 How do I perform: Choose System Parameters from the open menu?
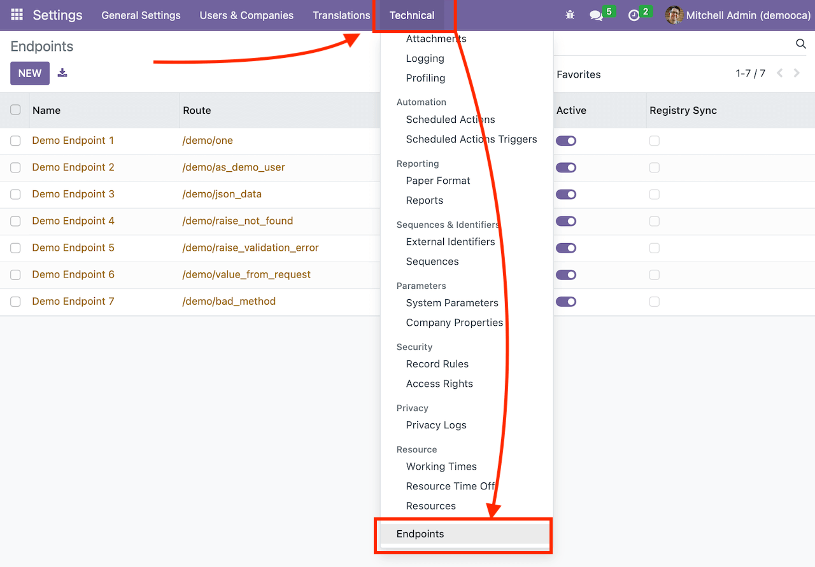tap(452, 303)
